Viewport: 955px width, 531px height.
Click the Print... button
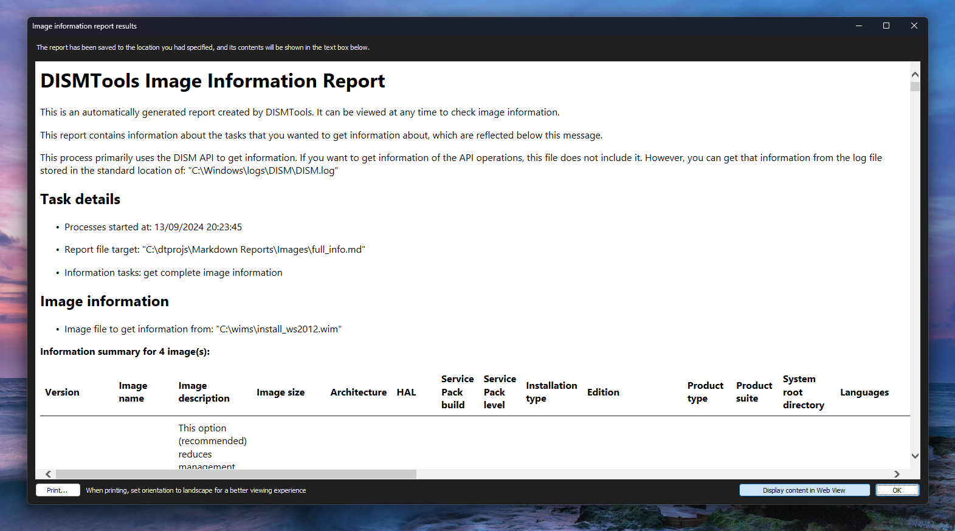58,490
